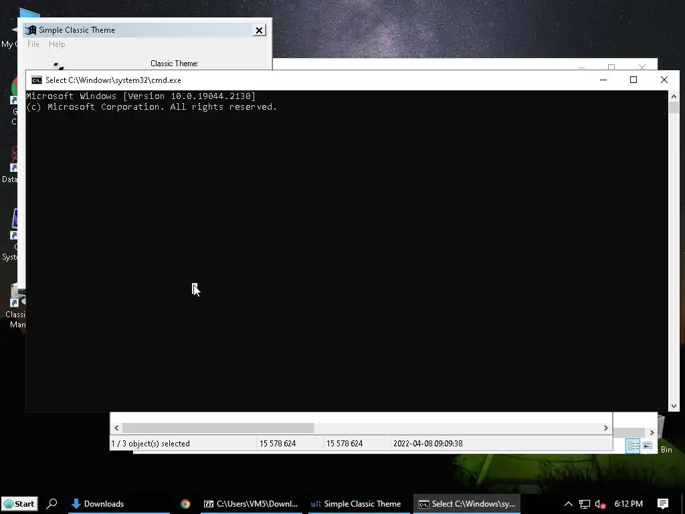Viewport: 685px width, 514px height.
Task: Click the cmd vertical scrollbar thumb
Action: pos(674,108)
